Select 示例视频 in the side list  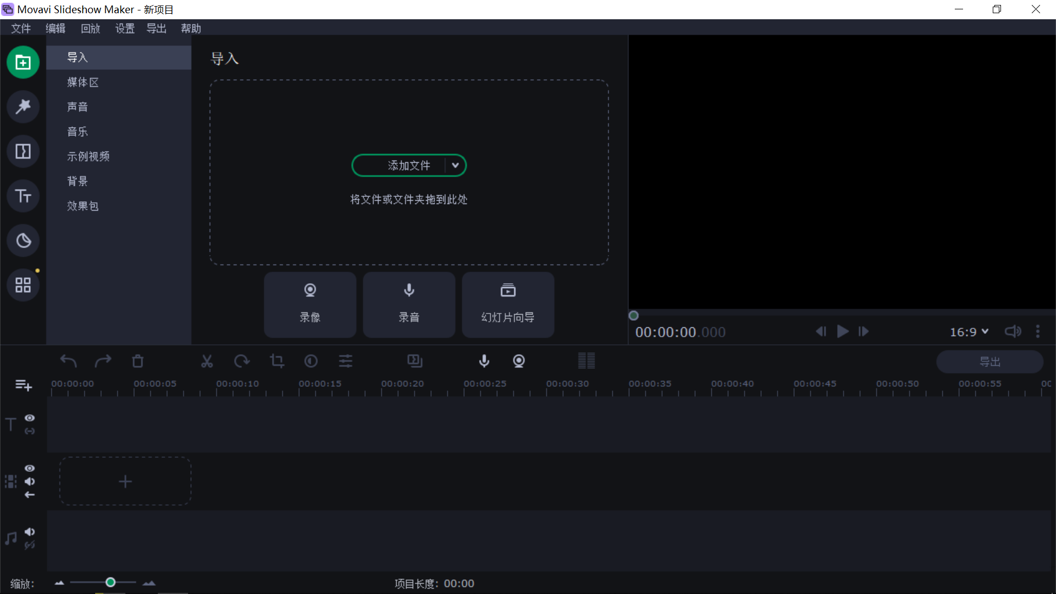tap(119, 156)
